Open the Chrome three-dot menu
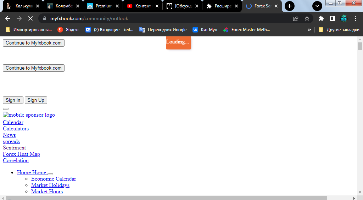This screenshot has width=363, height=200. 355,18
